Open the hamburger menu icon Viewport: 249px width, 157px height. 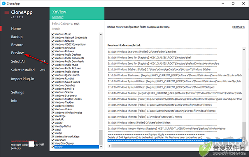click(7, 12)
